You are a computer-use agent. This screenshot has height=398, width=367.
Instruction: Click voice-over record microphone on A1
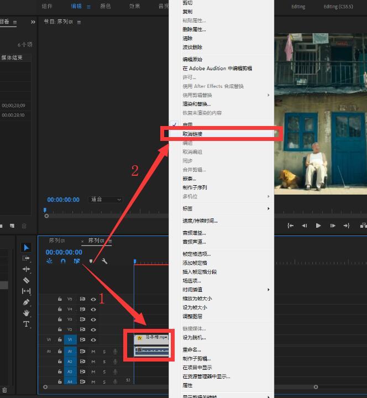[115, 352]
